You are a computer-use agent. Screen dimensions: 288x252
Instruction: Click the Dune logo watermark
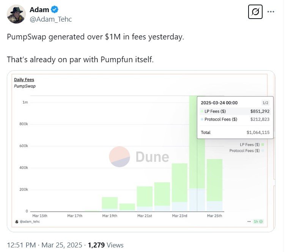tap(139, 157)
